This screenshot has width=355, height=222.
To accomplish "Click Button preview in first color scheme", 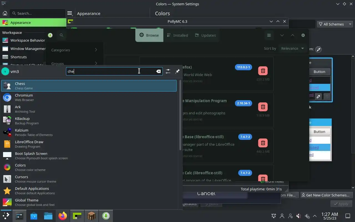I will click(x=319, y=72).
